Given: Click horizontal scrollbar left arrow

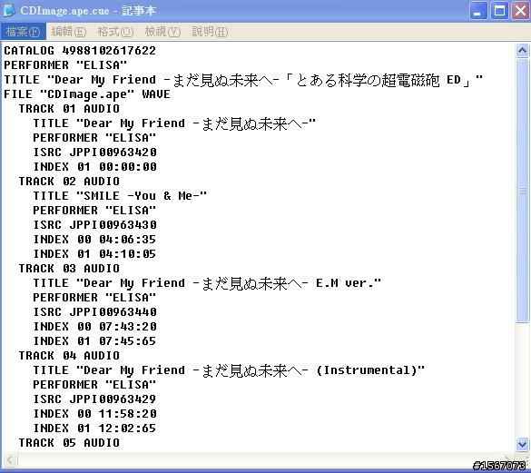Looking at the screenshot, I should point(9,459).
